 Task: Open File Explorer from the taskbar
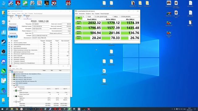[12, 109]
